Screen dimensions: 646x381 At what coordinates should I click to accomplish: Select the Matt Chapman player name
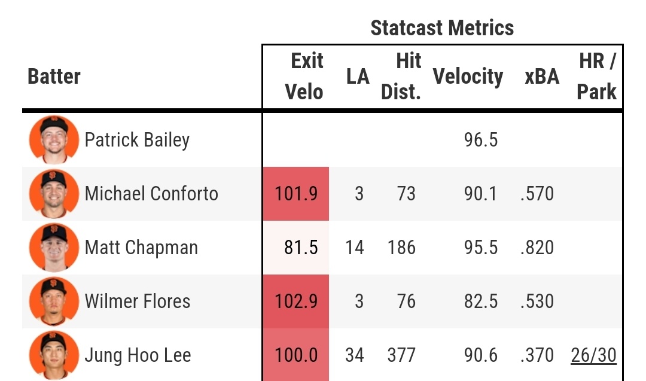point(141,248)
